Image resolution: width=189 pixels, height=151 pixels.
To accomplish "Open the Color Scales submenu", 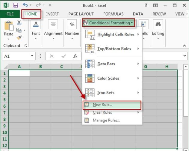I will point(112,78).
